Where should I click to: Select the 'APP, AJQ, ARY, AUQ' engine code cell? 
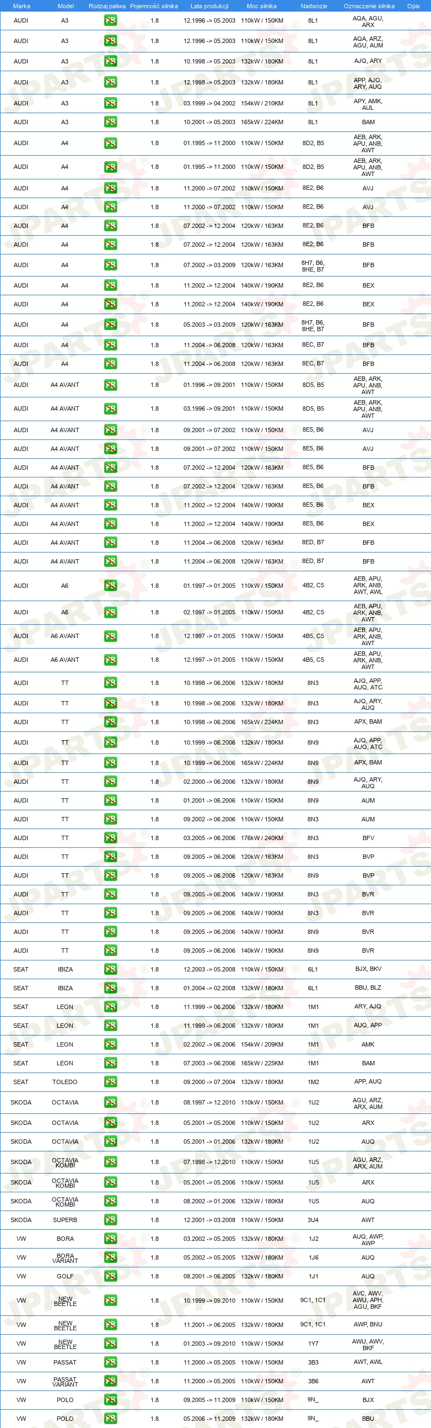tap(368, 83)
